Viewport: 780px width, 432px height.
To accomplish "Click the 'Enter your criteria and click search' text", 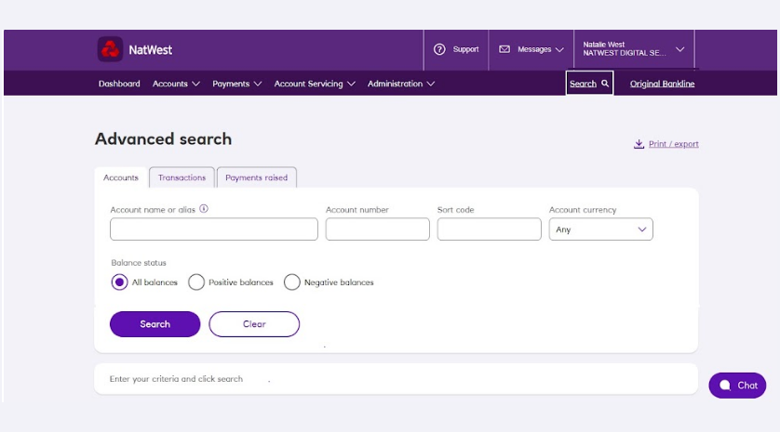I will (x=176, y=379).
